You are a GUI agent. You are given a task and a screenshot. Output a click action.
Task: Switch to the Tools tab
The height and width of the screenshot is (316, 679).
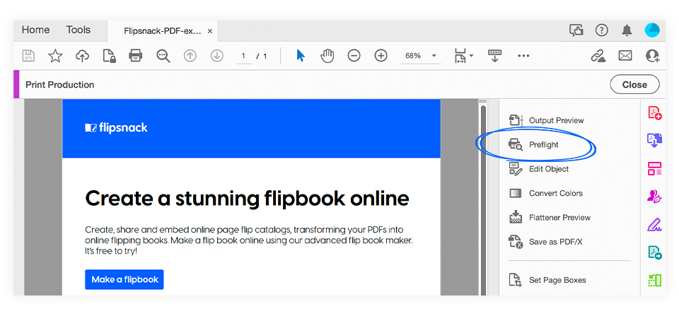click(x=79, y=30)
